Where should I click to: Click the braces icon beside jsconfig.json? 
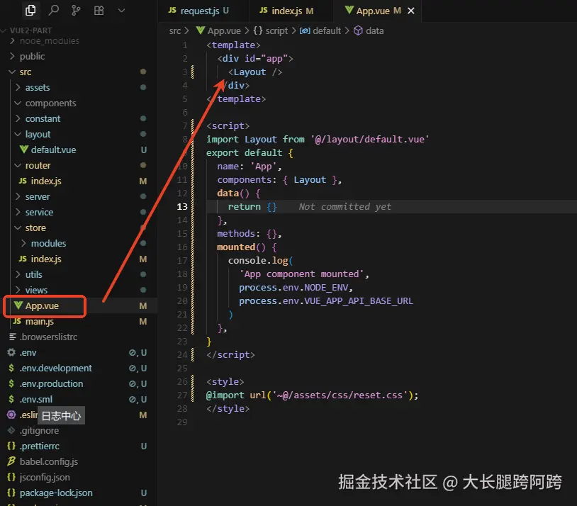tap(11, 477)
